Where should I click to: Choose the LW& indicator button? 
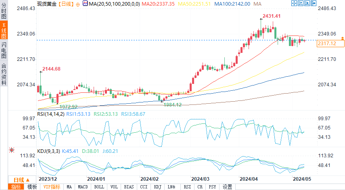[171, 187]
